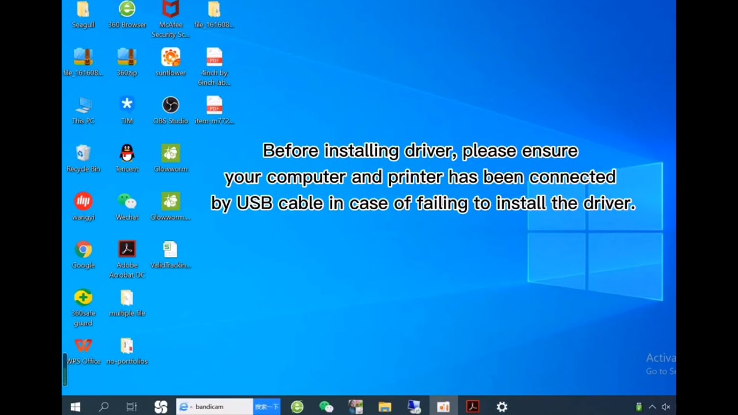
Task: Launch the sunflower desktop app
Action: tap(171, 62)
